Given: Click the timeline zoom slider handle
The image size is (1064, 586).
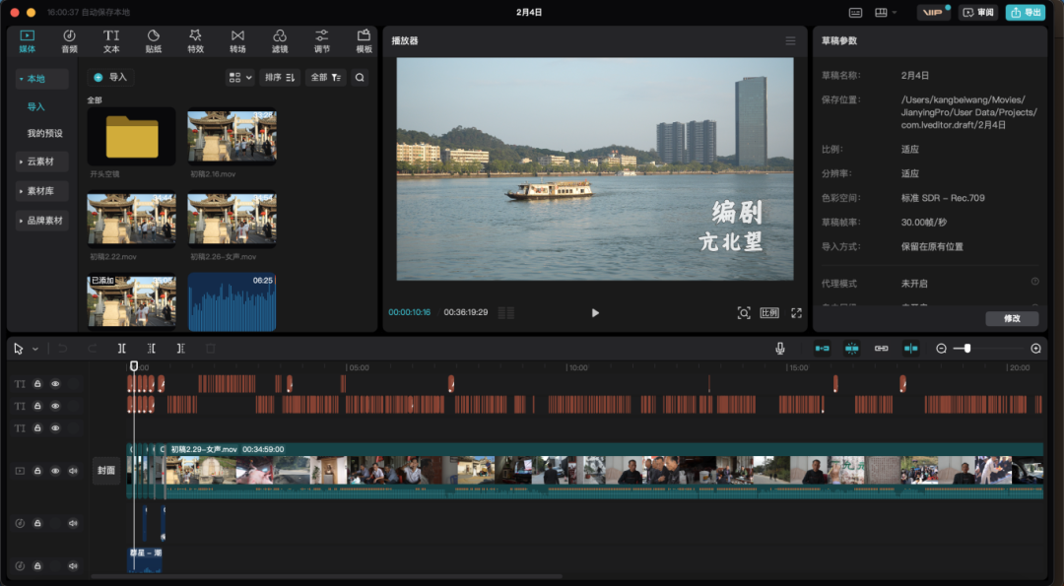Looking at the screenshot, I should pos(967,349).
